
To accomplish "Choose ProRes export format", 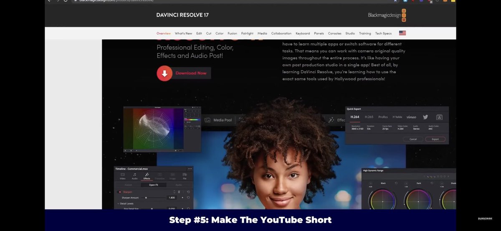I will point(383,117).
